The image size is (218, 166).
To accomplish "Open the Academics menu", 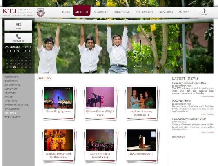I will 101,12.
